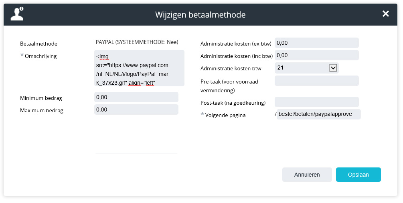Click the Maximum bedrag input field
Image resolution: width=403 pixels, height=203 pixels.
(x=136, y=109)
